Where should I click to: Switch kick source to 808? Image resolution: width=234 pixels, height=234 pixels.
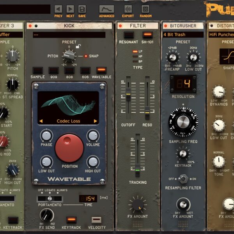(x=69, y=70)
